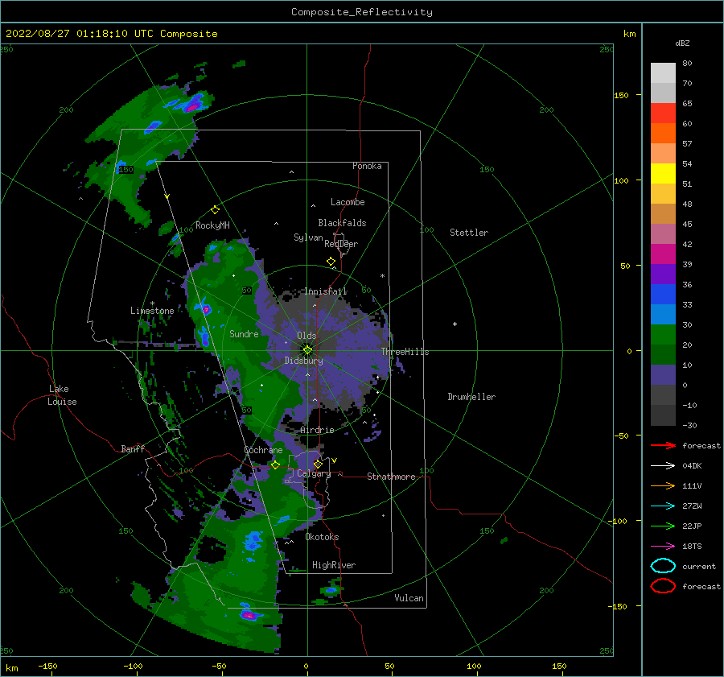724x677 pixels.
Task: Click the white plus marker east of ThreeHills
Action: point(455,324)
